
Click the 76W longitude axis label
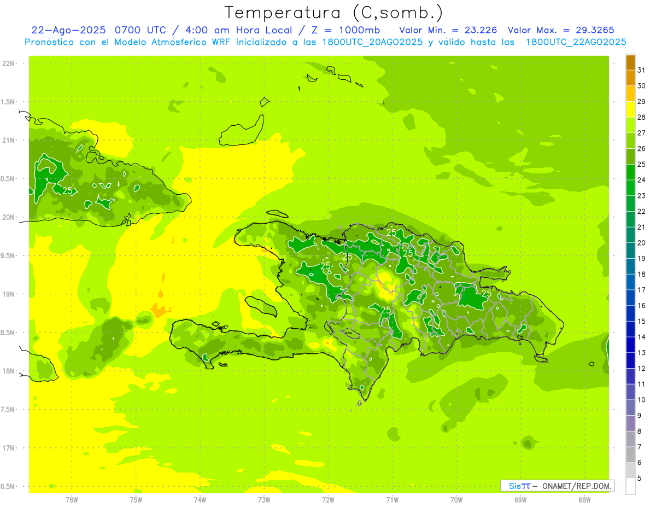72,500
